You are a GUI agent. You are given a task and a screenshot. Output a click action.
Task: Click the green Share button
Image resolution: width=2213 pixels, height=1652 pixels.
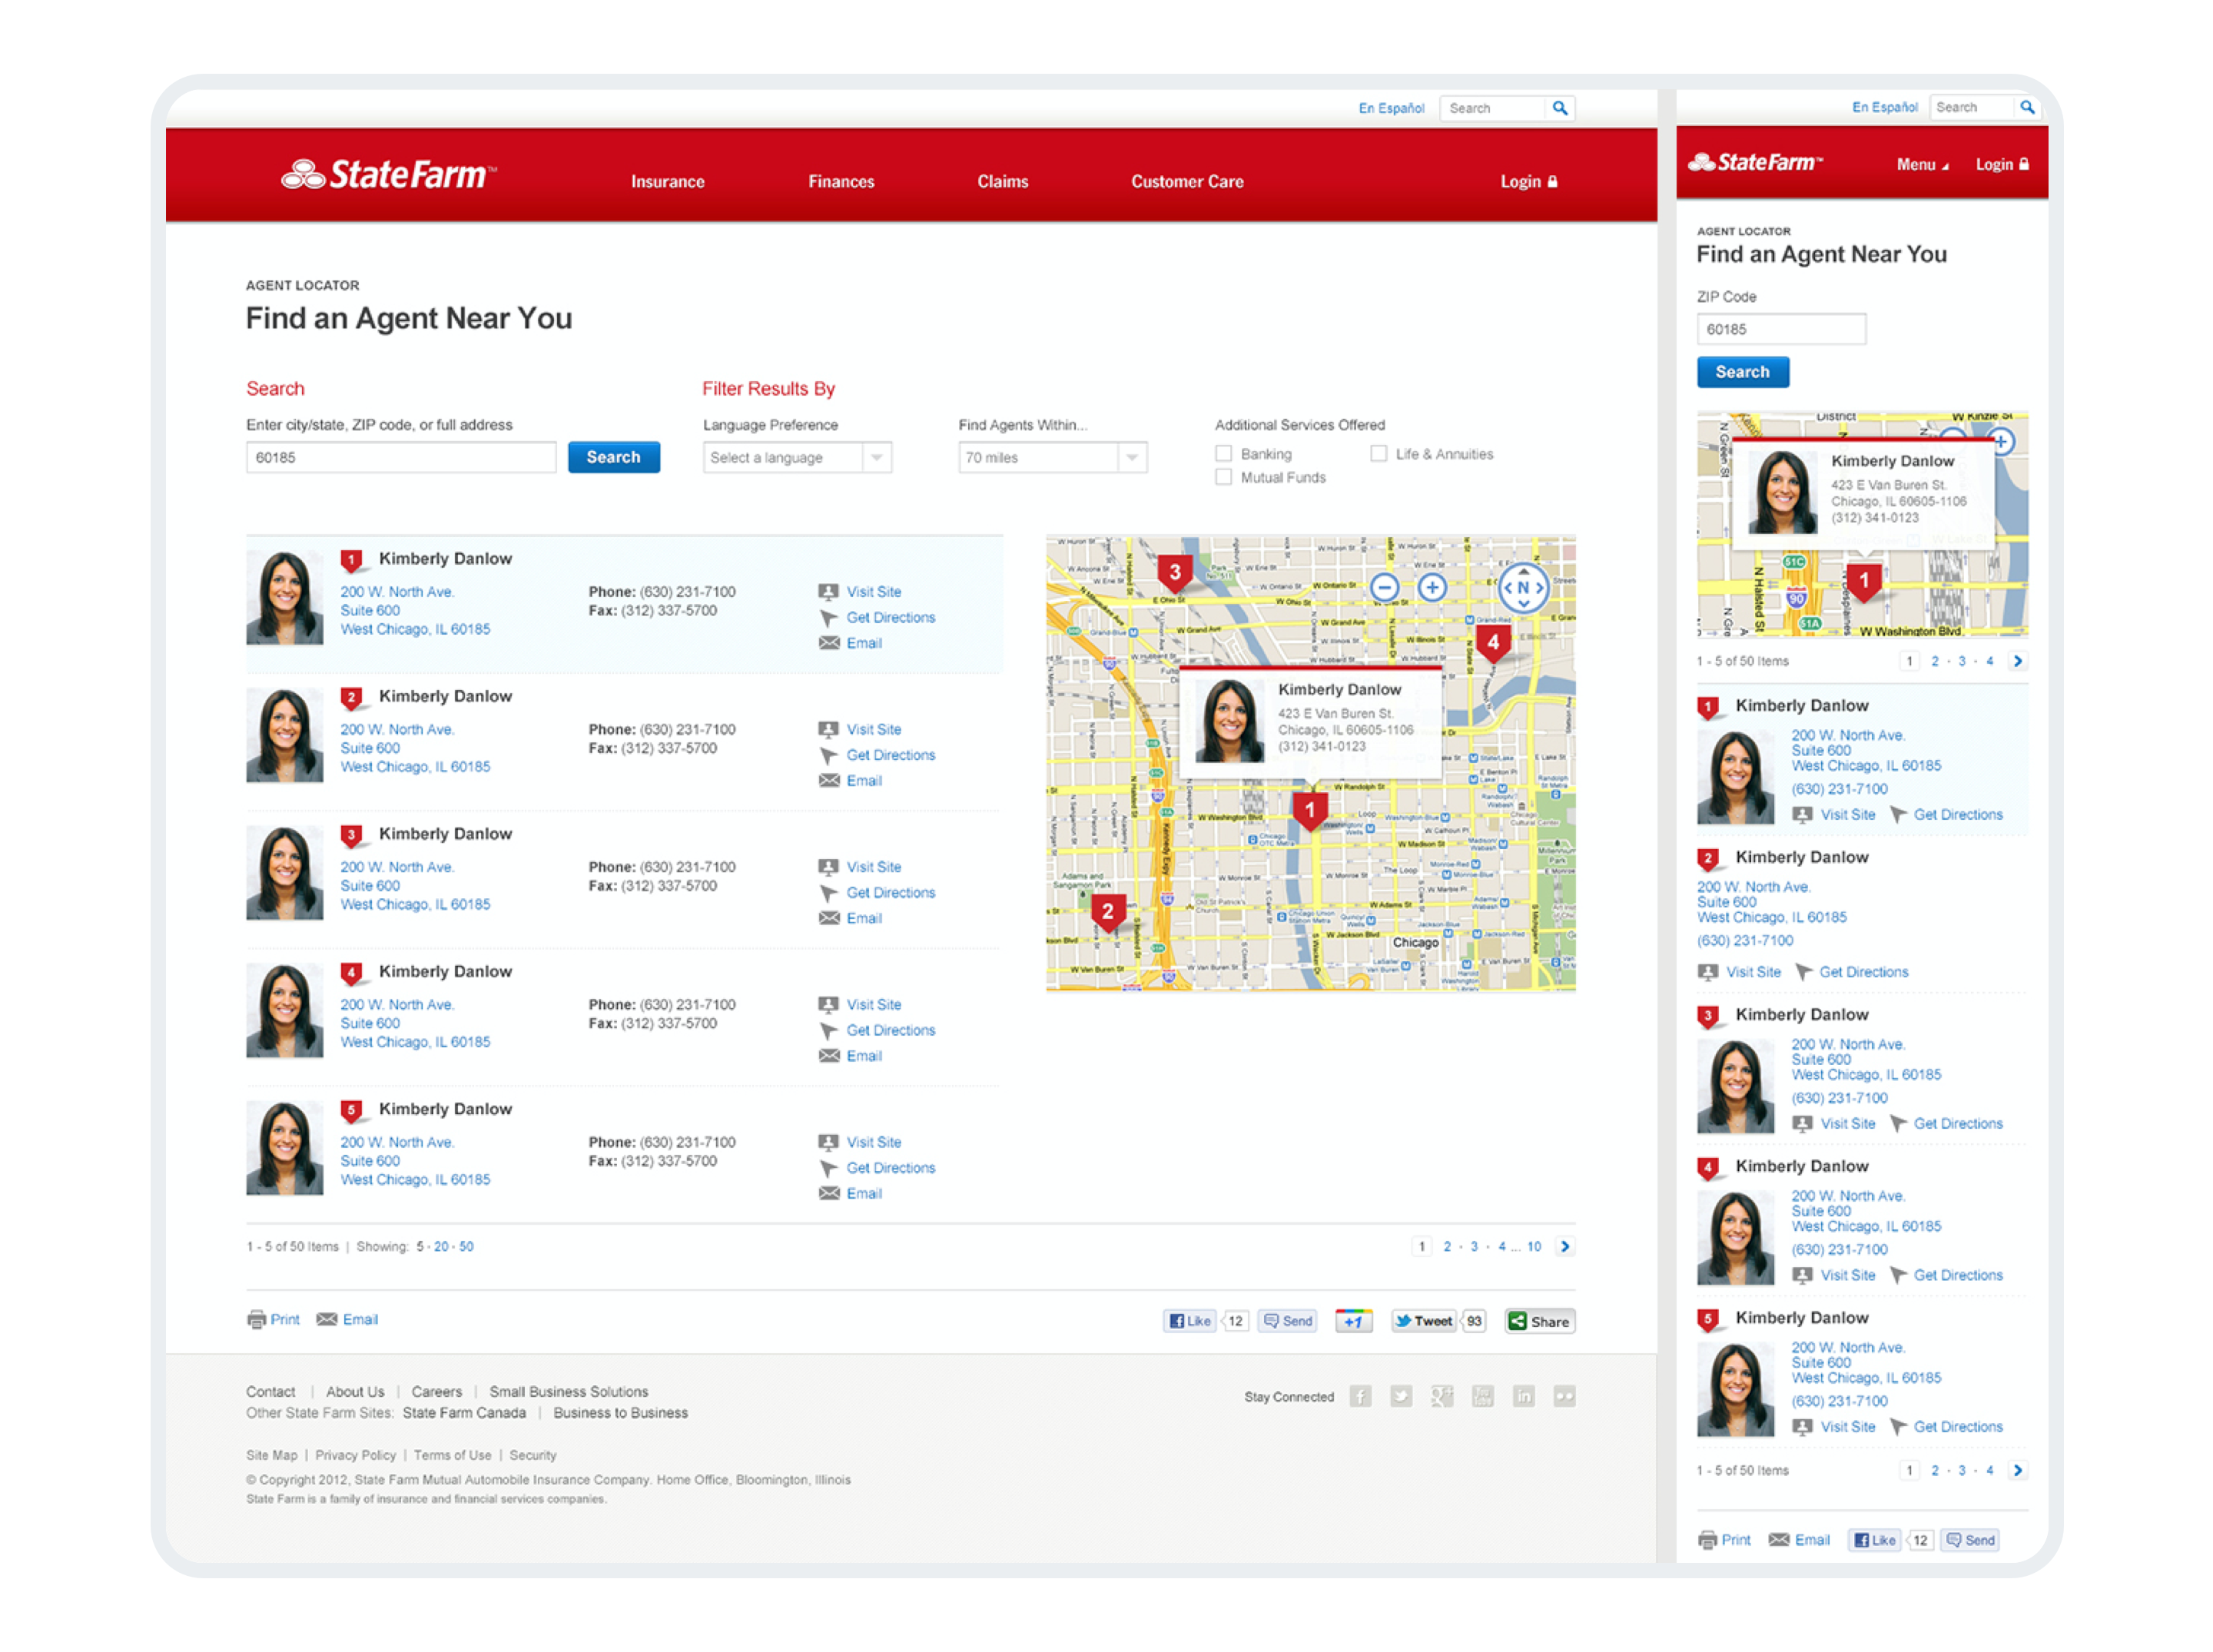[x=1539, y=1321]
